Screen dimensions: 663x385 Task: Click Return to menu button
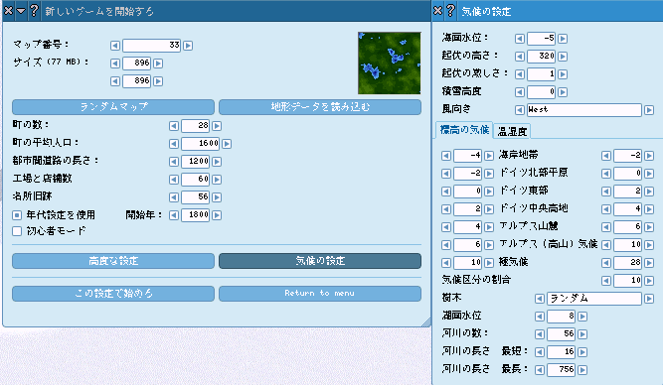point(320,294)
